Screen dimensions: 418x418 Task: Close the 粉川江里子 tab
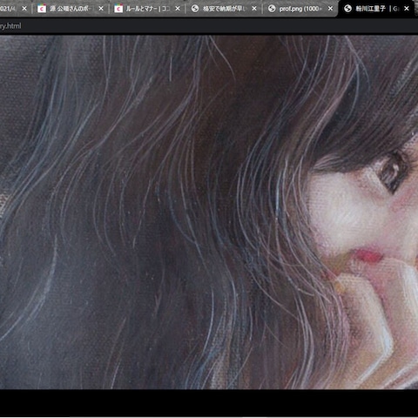[x=407, y=9]
